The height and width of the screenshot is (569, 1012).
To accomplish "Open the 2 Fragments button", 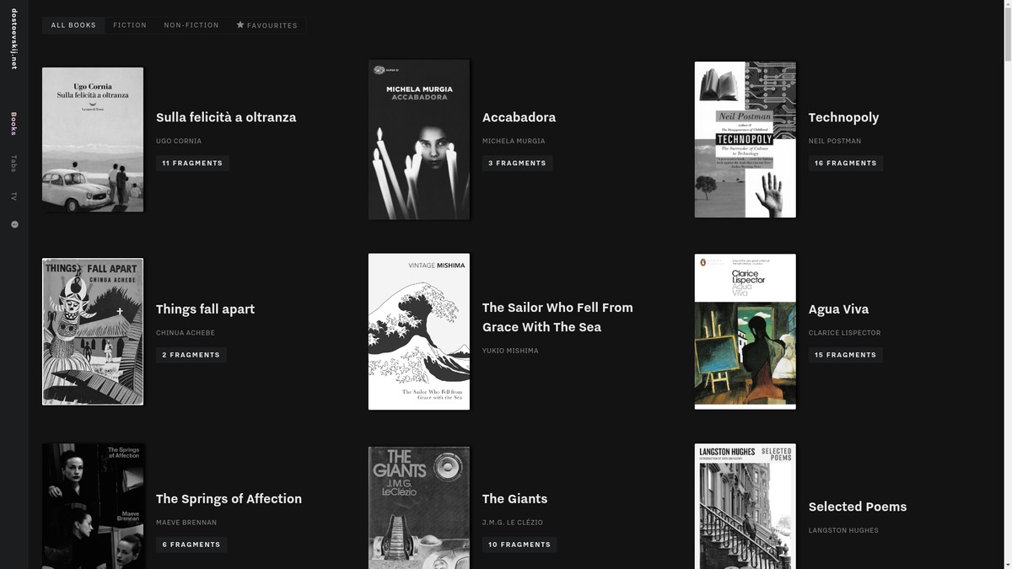I will (x=191, y=355).
